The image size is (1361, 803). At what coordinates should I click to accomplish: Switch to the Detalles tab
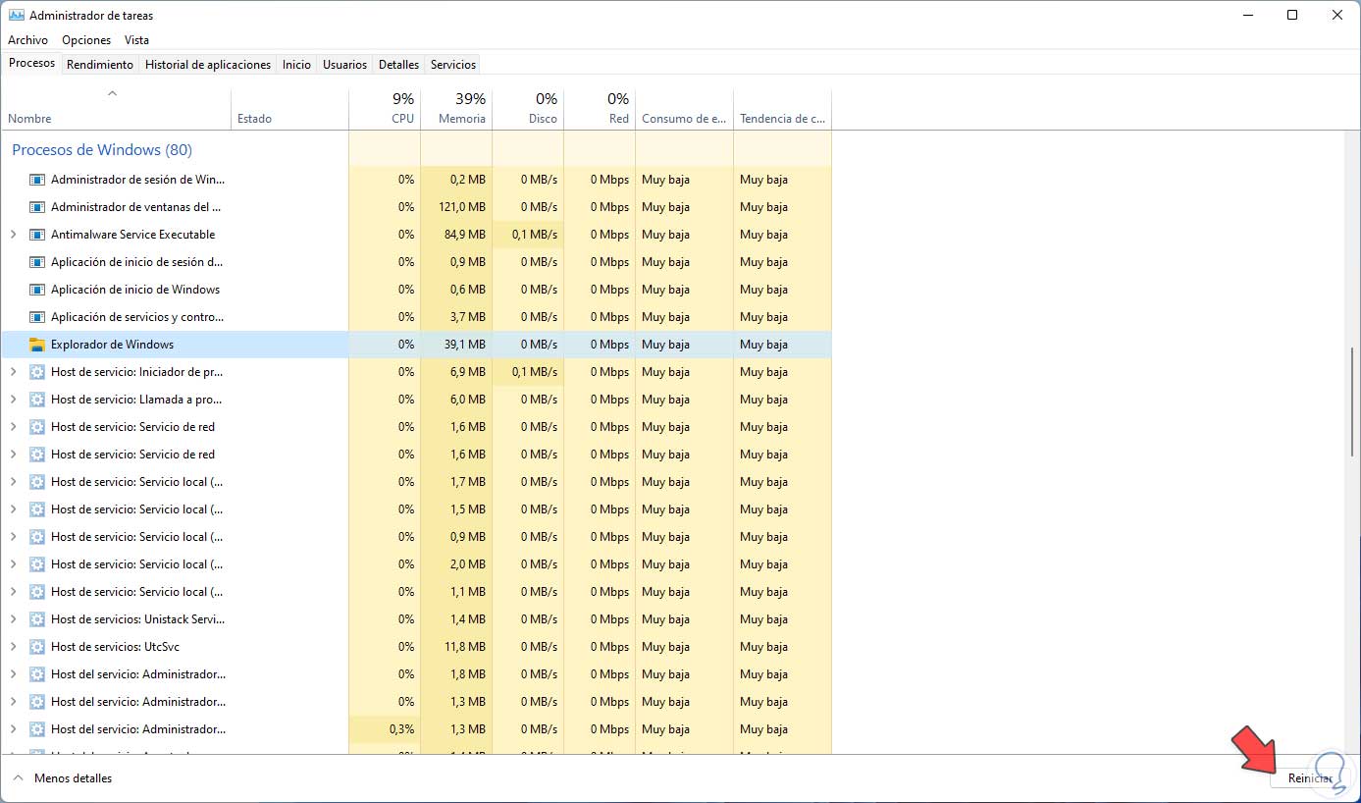click(x=399, y=65)
